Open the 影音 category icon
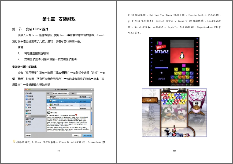This screenshot has width=233, height=164. (27, 110)
